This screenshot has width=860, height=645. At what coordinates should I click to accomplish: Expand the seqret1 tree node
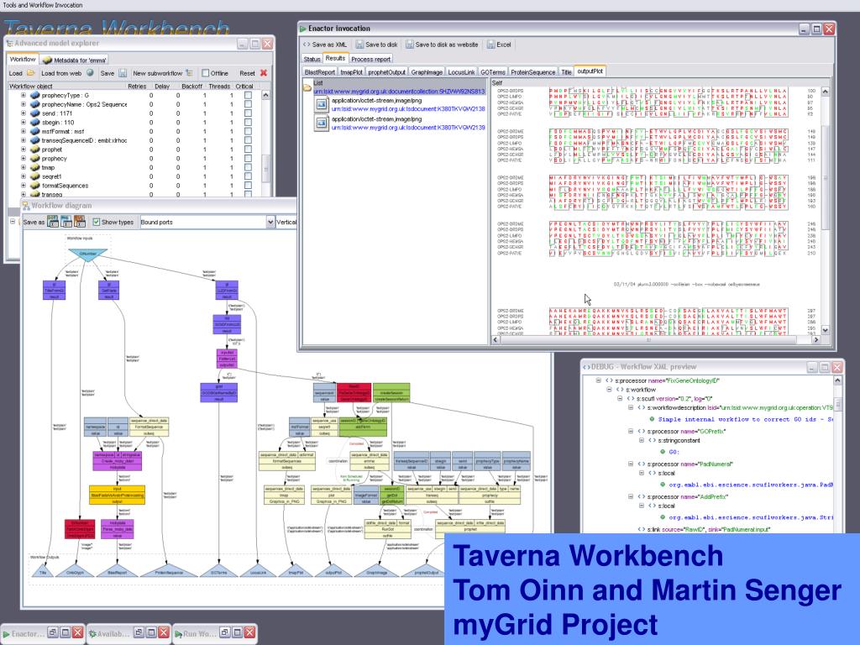[x=23, y=176]
